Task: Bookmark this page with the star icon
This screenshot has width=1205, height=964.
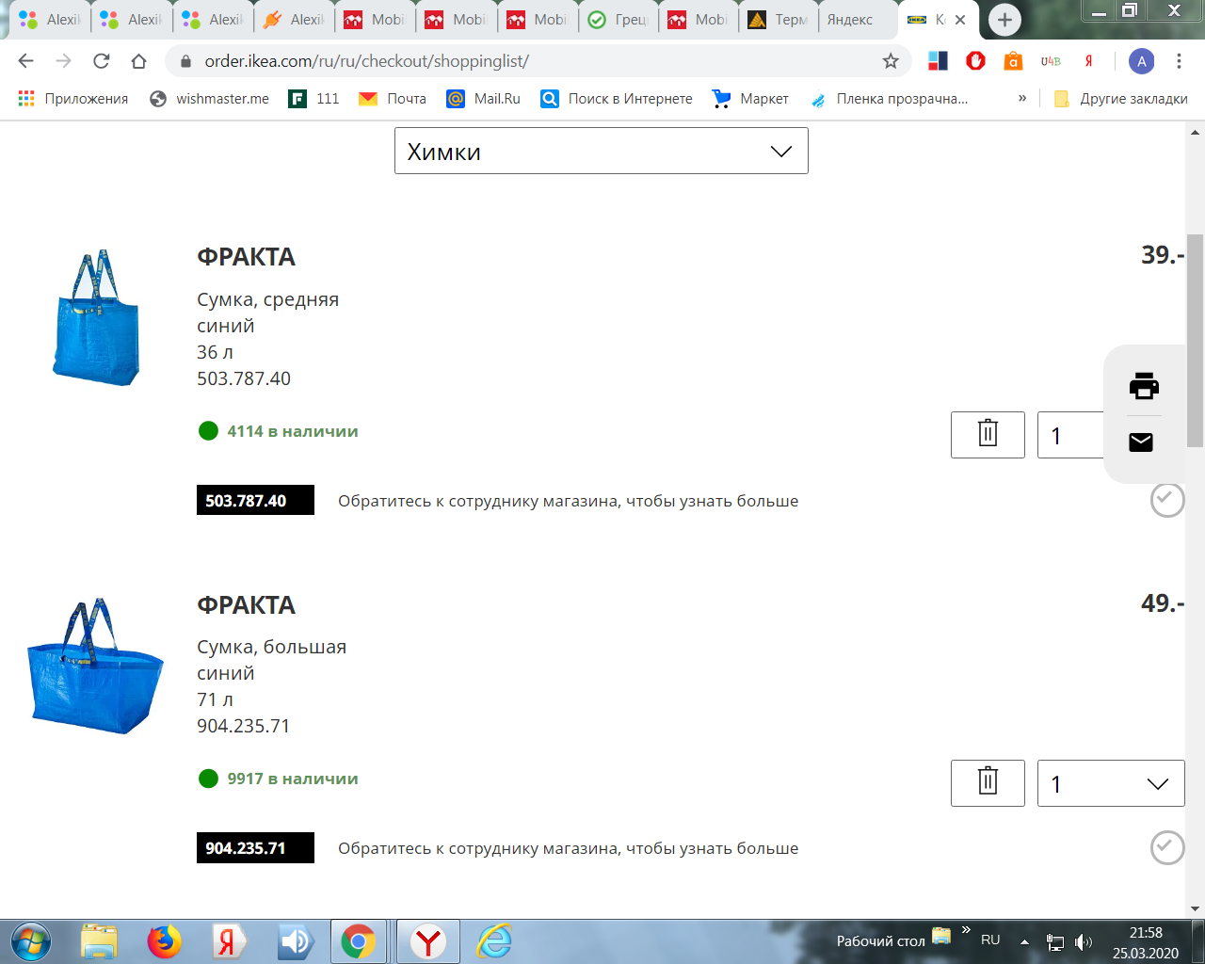Action: (x=891, y=61)
